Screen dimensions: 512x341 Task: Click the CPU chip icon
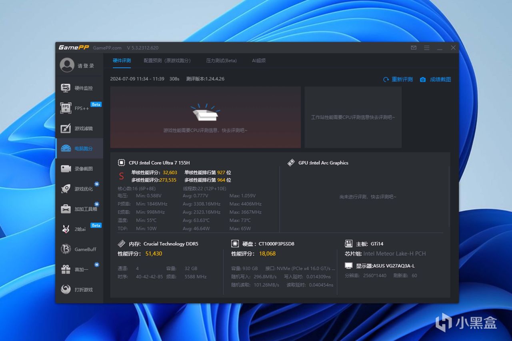coord(121,163)
